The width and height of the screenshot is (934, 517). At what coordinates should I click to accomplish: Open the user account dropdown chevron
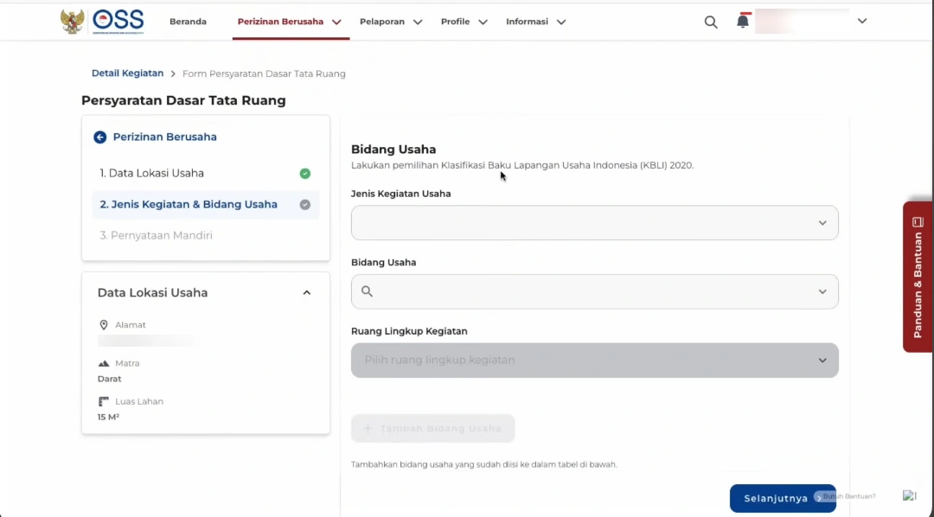[x=861, y=22]
